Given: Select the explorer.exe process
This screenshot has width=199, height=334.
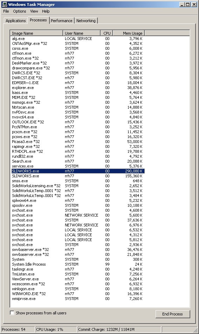Looking at the screenshot, I should point(78,88).
